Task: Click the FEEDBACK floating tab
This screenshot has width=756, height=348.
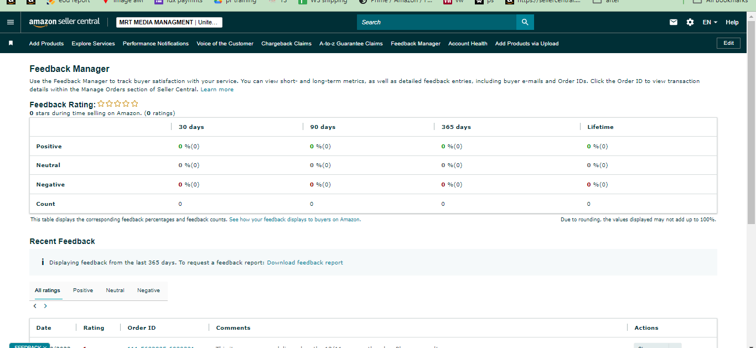Action: [x=29, y=346]
